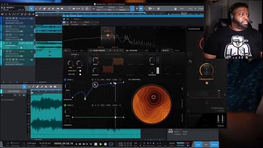263x148 pixels.
Task: Click the Stage 1 HIGH knob
Action: pos(79,63)
